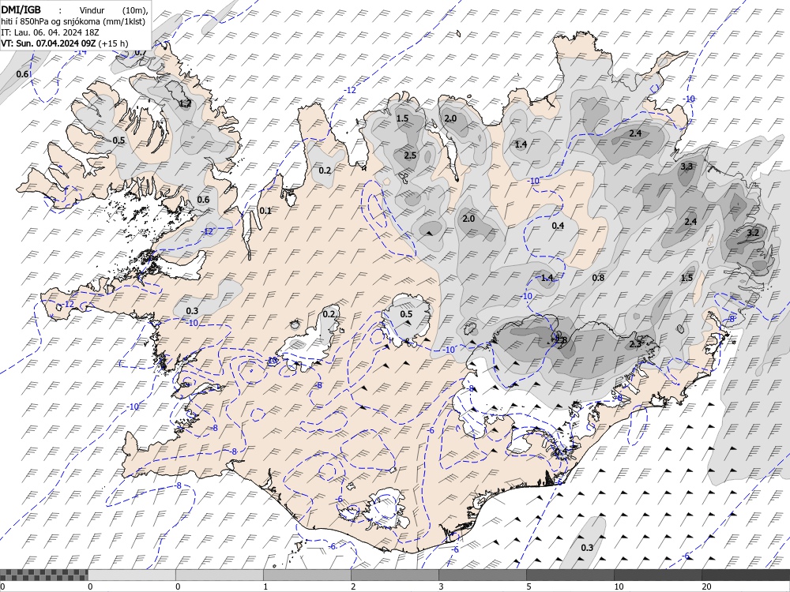Select the legend swatch for the 10–20 range
This screenshot has width=790, height=592.
coord(657,575)
